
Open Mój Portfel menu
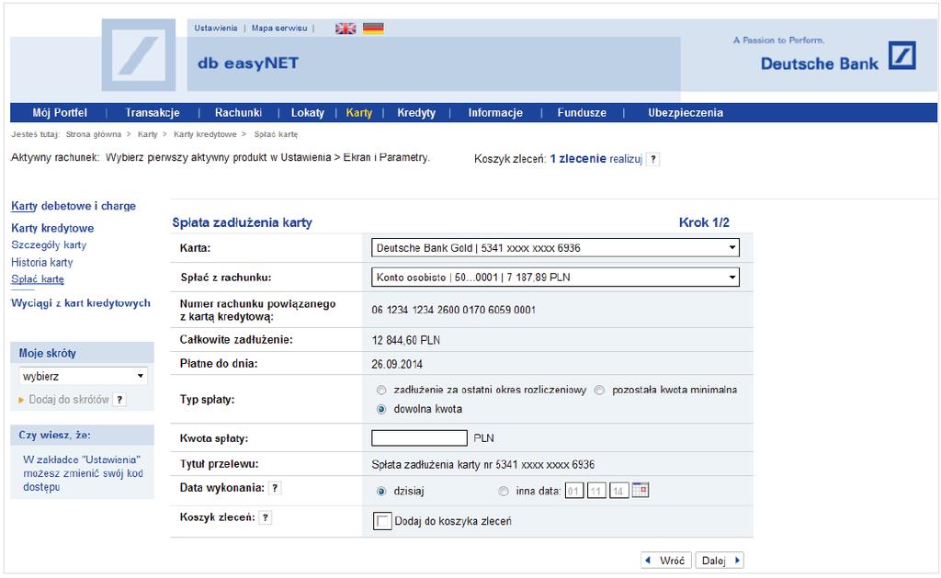click(60, 113)
